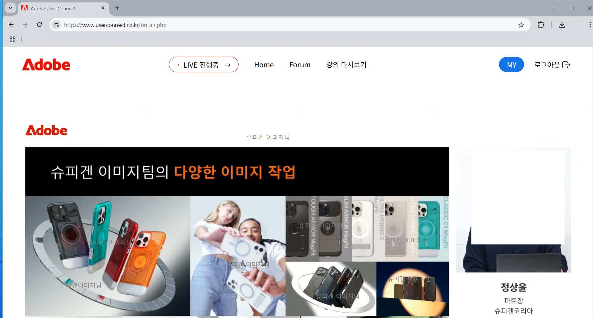Click the browser forward arrow
593x318 pixels.
25,25
